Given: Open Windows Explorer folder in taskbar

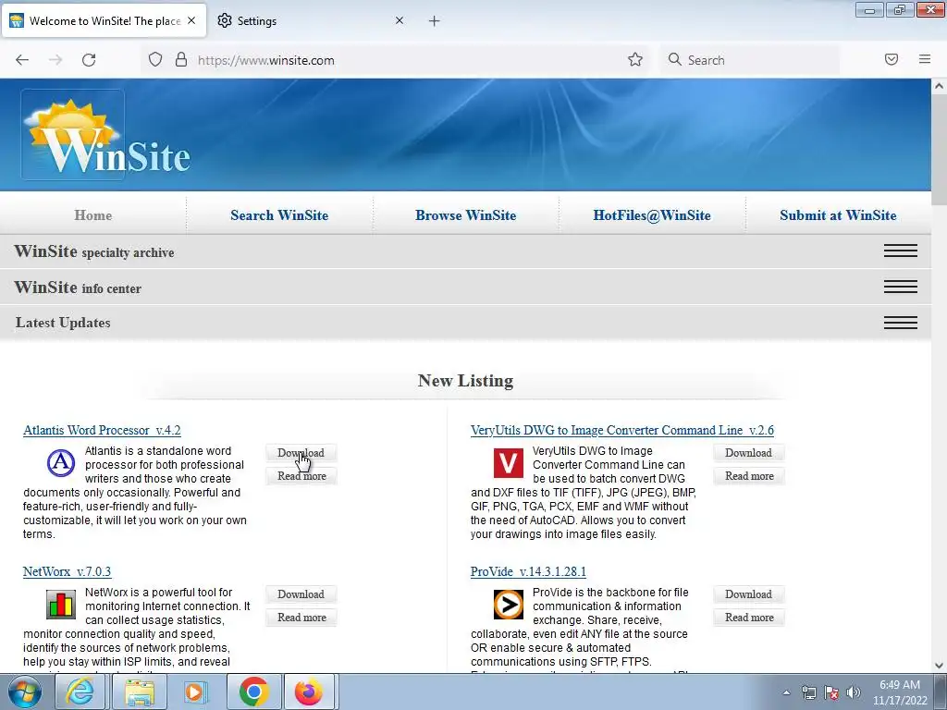Looking at the screenshot, I should pyautogui.click(x=139, y=692).
